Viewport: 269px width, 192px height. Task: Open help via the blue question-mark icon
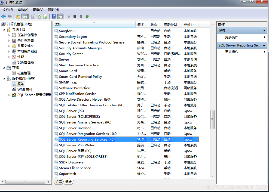[54, 17]
